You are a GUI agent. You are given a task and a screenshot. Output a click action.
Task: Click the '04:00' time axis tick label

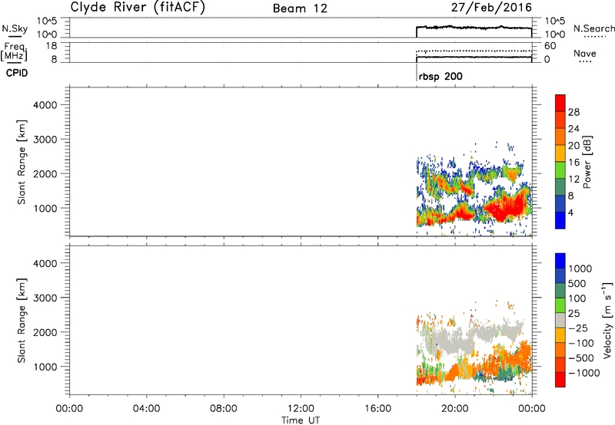pyautogui.click(x=147, y=409)
